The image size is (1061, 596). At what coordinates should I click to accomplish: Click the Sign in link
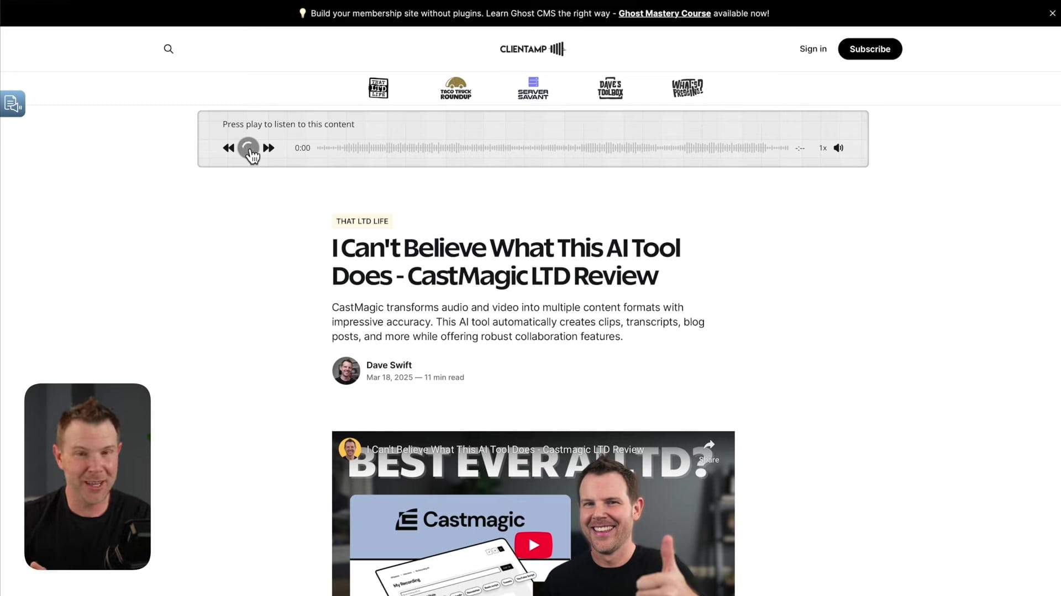(x=813, y=49)
